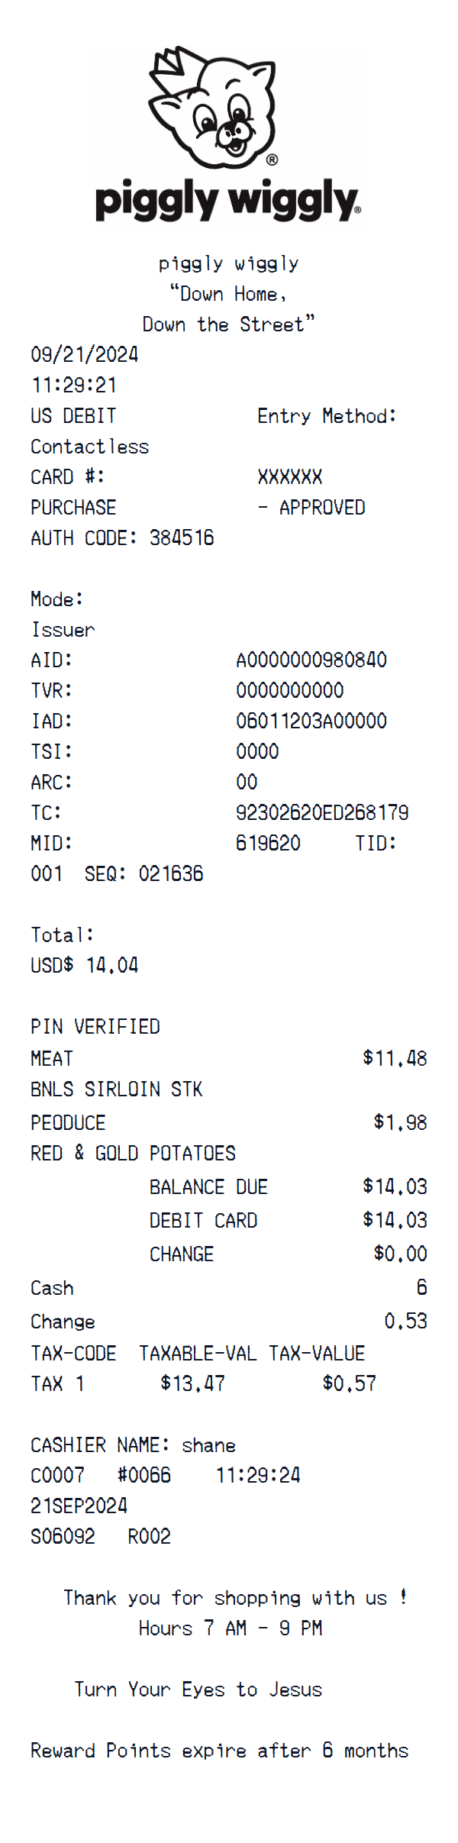Viewport: 458px width, 1843px height.
Task: Click the DEBIT CARD amount $14.03
Action: pyautogui.click(x=395, y=1220)
